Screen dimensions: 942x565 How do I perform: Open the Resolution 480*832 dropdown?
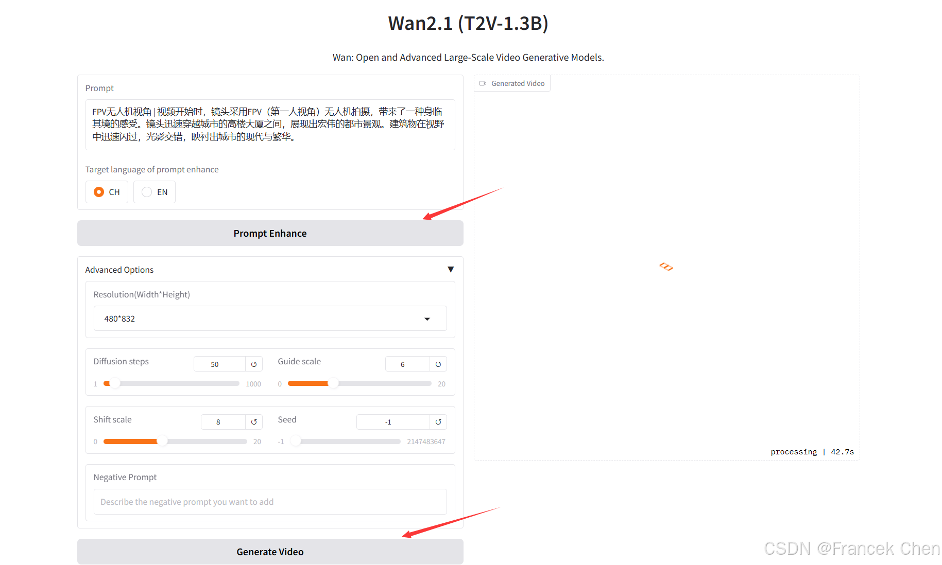tap(270, 319)
